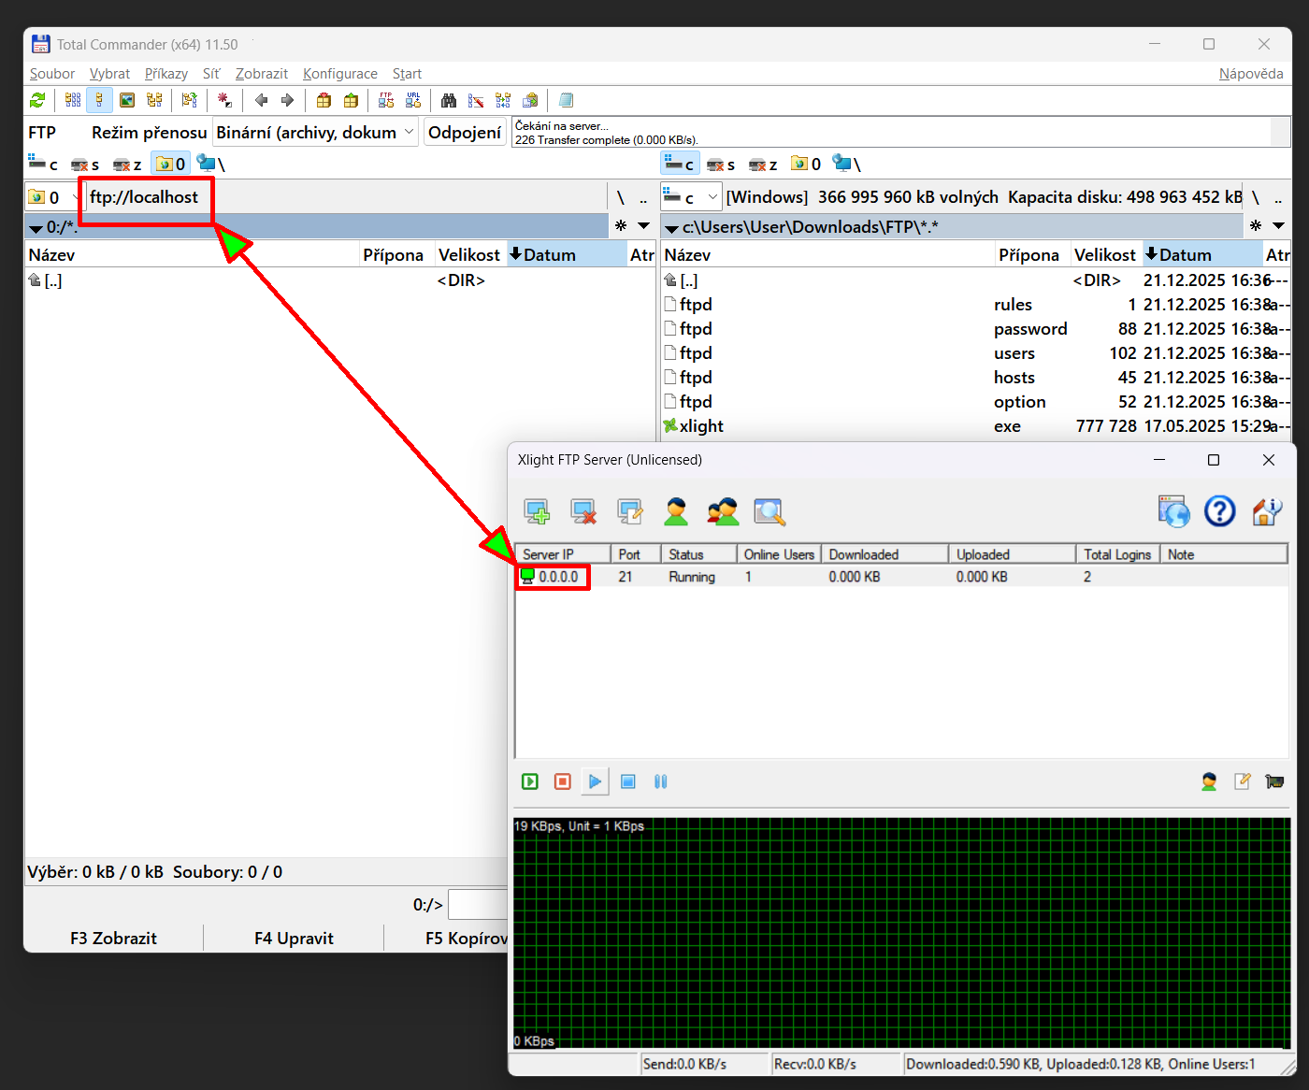Click the pause server icon

tap(661, 782)
